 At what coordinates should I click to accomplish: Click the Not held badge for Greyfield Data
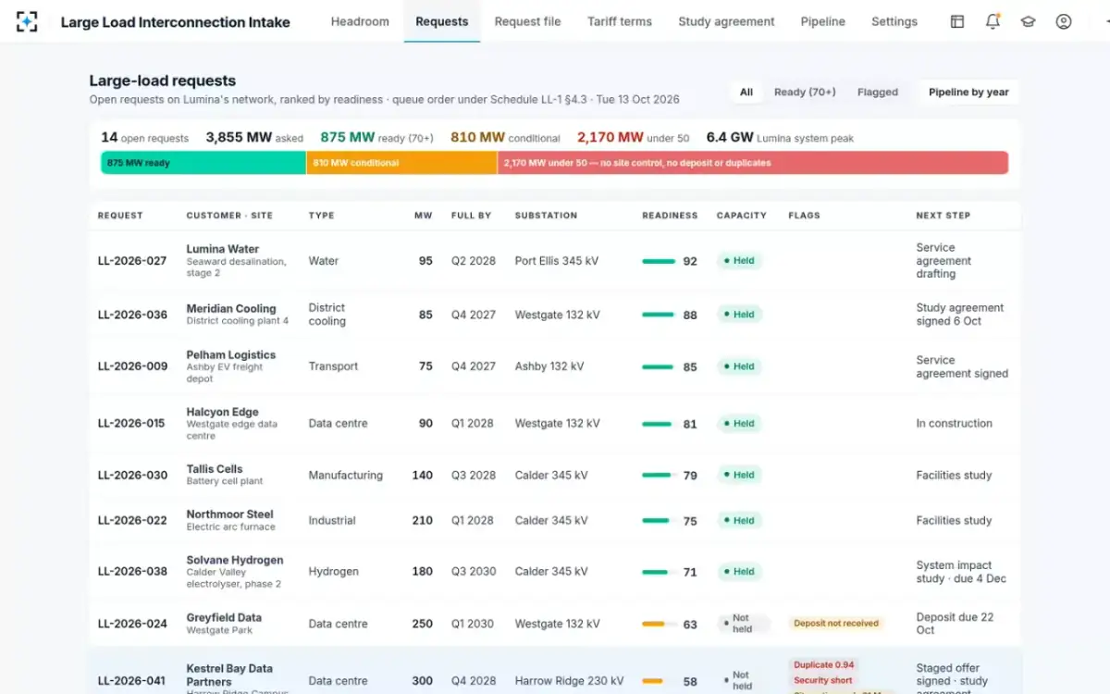(x=743, y=624)
